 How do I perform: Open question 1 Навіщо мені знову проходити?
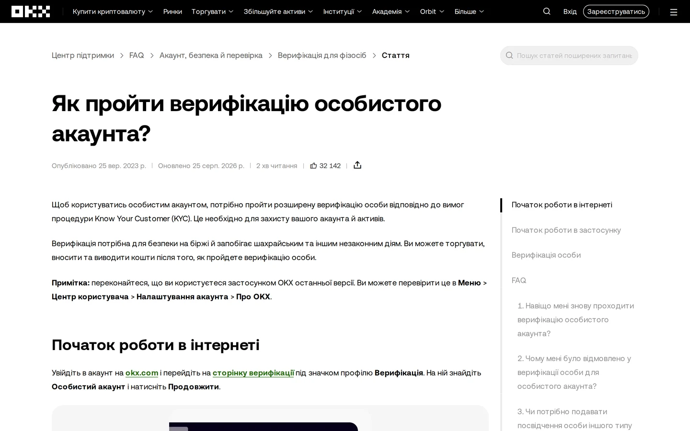pos(576,320)
